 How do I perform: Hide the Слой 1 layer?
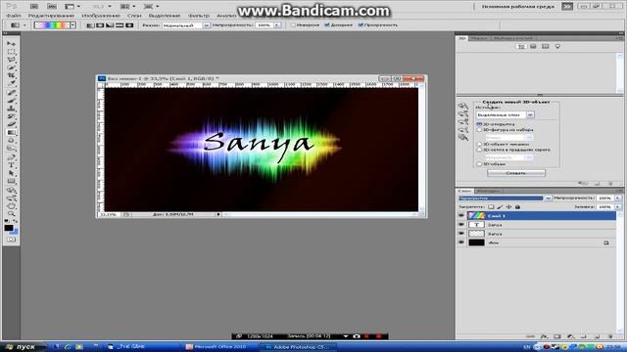coord(461,216)
